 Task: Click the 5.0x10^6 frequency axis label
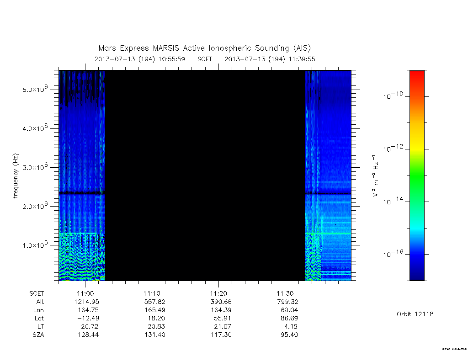tap(35, 89)
